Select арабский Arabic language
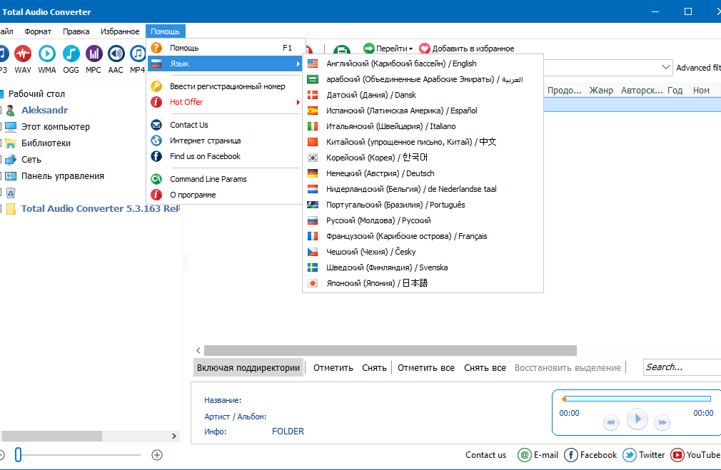 click(423, 79)
